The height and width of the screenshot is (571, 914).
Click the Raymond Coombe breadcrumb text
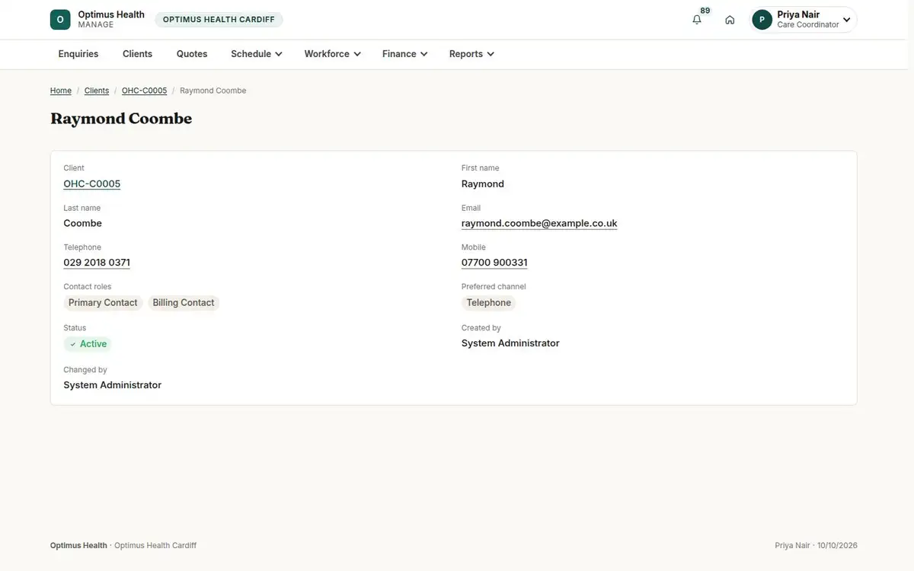click(213, 91)
